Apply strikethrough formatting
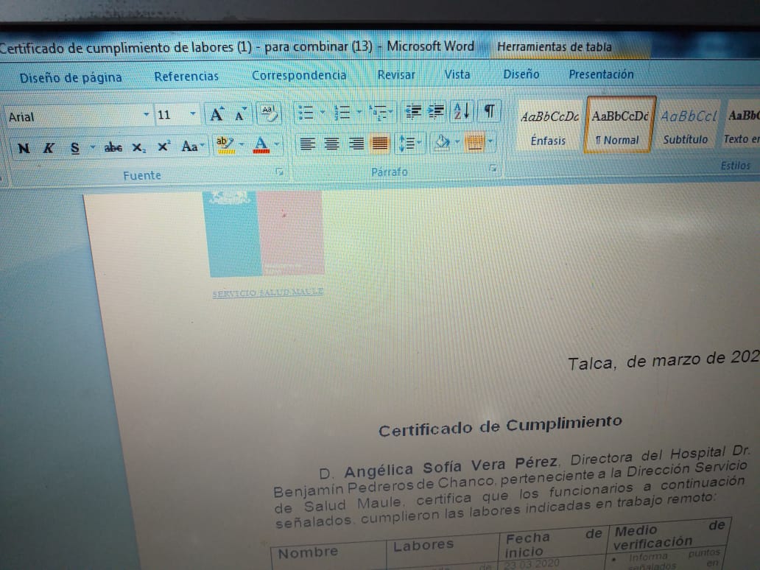 tap(113, 147)
